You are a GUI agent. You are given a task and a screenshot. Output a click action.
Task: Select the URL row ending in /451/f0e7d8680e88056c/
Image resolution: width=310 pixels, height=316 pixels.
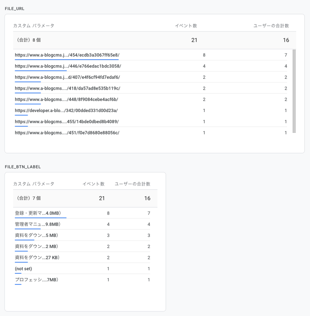[67, 133]
